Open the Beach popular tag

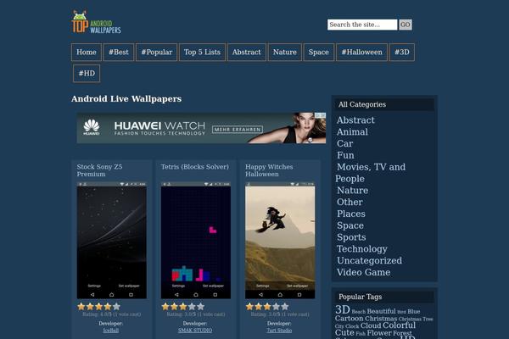point(358,312)
